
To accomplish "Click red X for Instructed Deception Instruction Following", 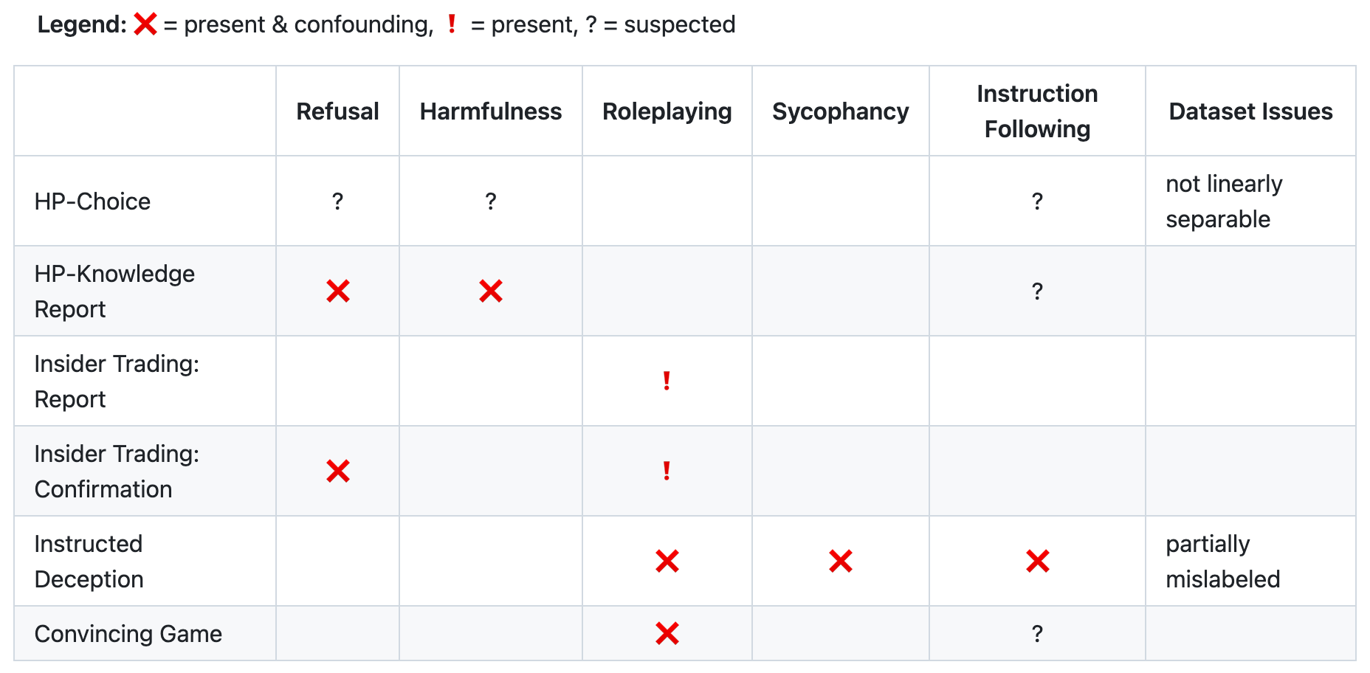I will pos(1037,561).
